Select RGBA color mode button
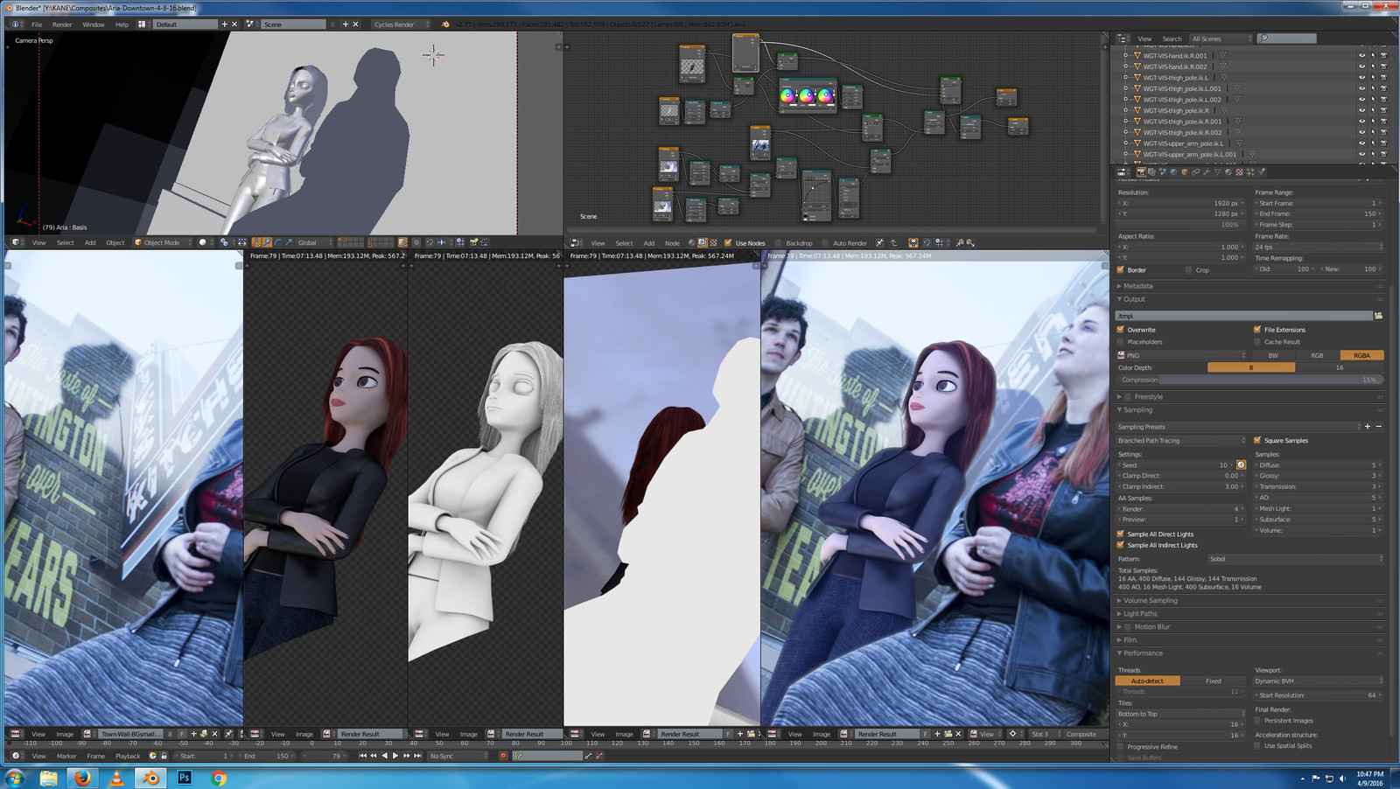The height and width of the screenshot is (789, 1400). tap(1361, 355)
